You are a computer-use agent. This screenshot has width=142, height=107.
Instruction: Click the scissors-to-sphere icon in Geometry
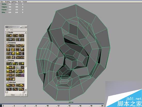(x=11, y=53)
